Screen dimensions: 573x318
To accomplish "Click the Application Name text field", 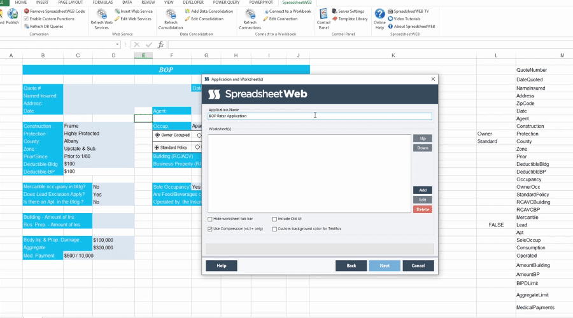I will point(320,116).
